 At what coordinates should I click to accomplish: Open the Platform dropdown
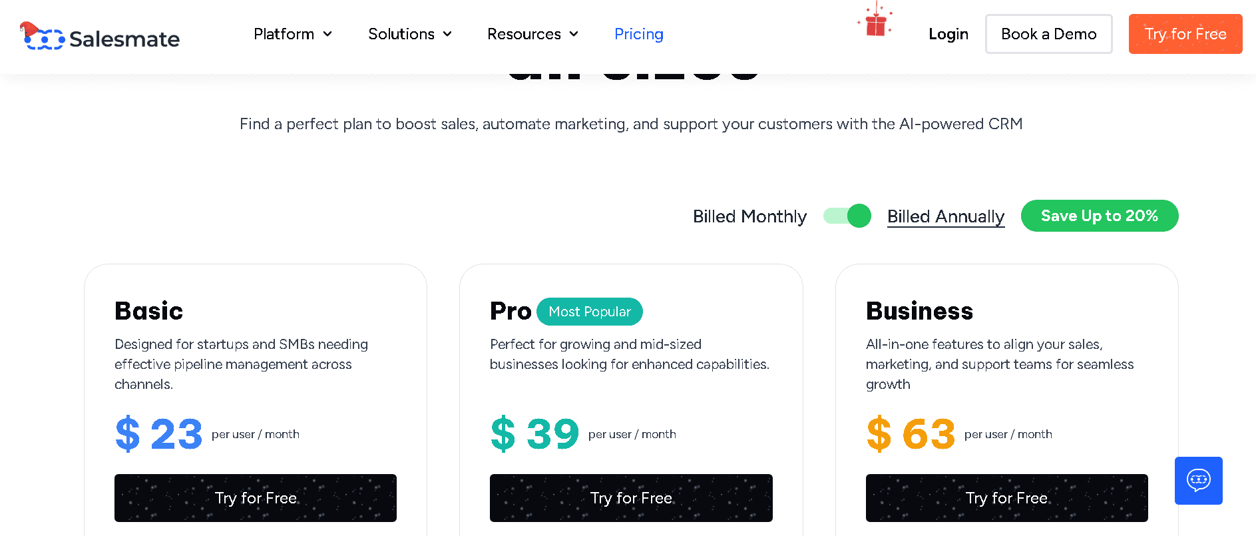tap(292, 34)
